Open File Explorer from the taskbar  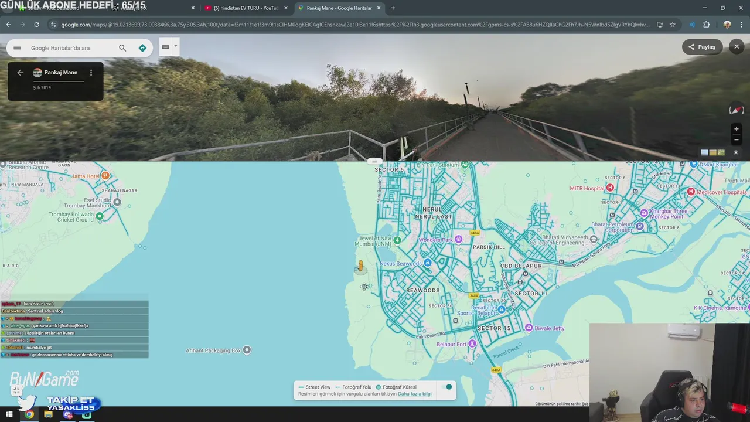click(49, 414)
